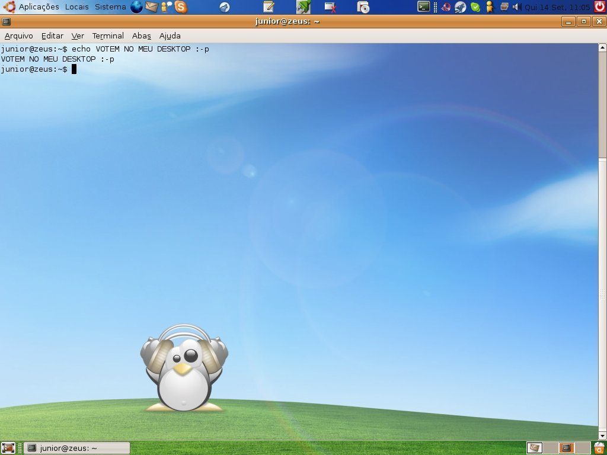
Task: Open the Editar menu
Action: coord(52,36)
